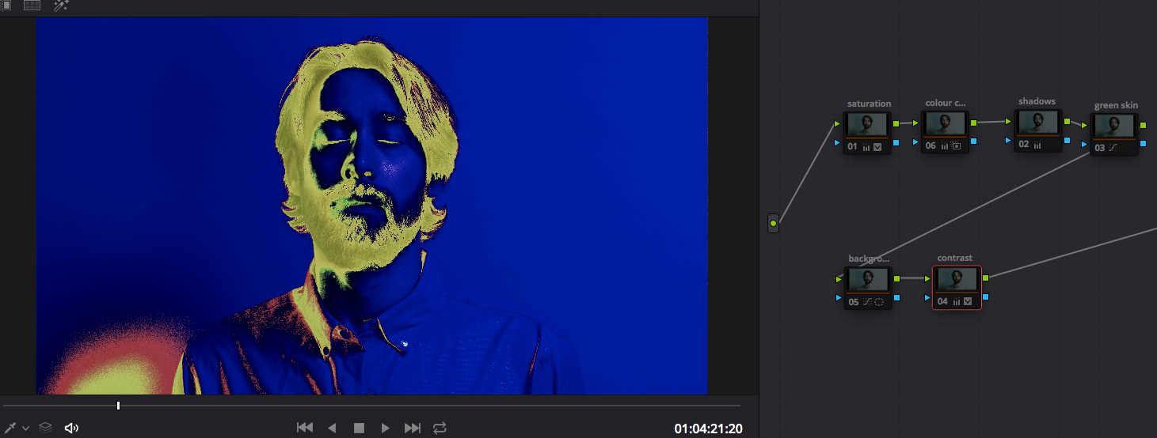
Task: Click the timecode 01:04:21:20
Action: point(708,429)
